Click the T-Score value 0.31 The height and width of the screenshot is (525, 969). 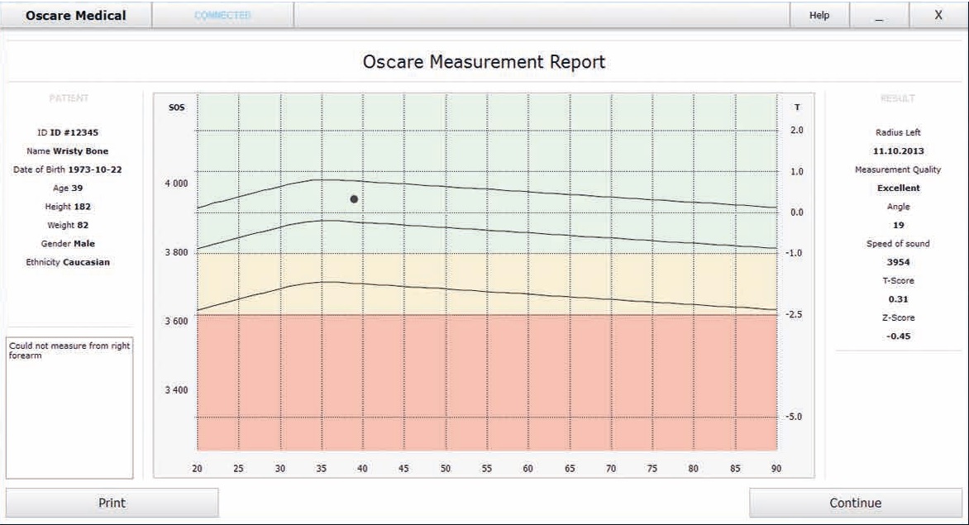(897, 298)
